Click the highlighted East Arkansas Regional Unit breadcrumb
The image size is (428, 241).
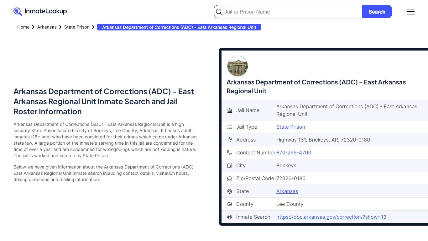[x=179, y=27]
